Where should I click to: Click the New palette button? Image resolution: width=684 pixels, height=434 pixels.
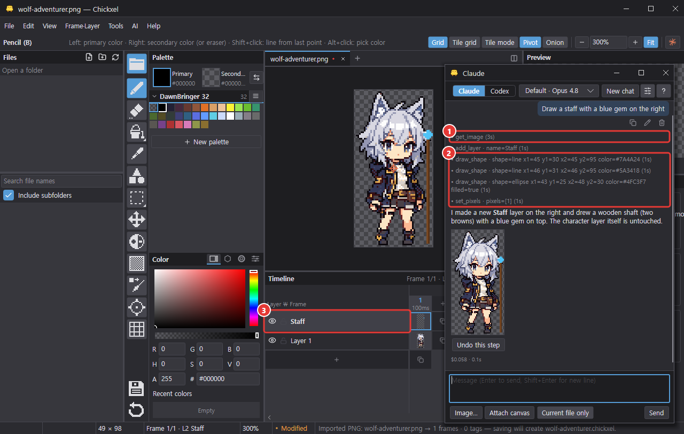(x=206, y=142)
